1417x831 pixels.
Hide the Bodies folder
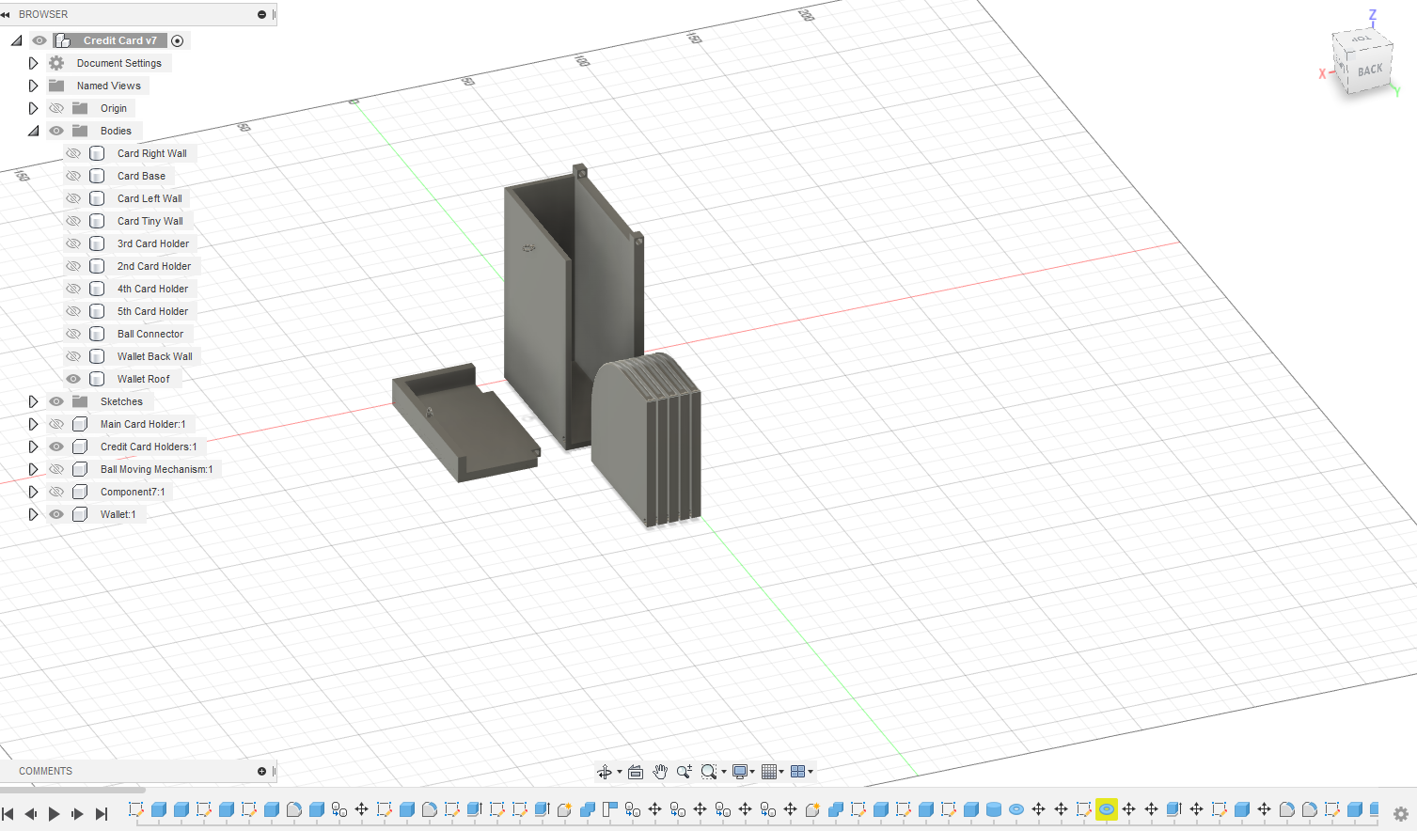(x=56, y=131)
